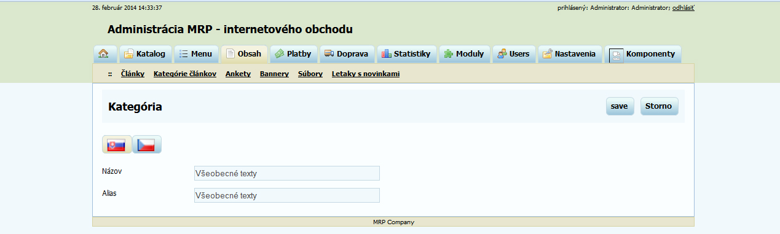This screenshot has width=780, height=234.
Task: Open the Doprava tab
Action: tap(347, 54)
